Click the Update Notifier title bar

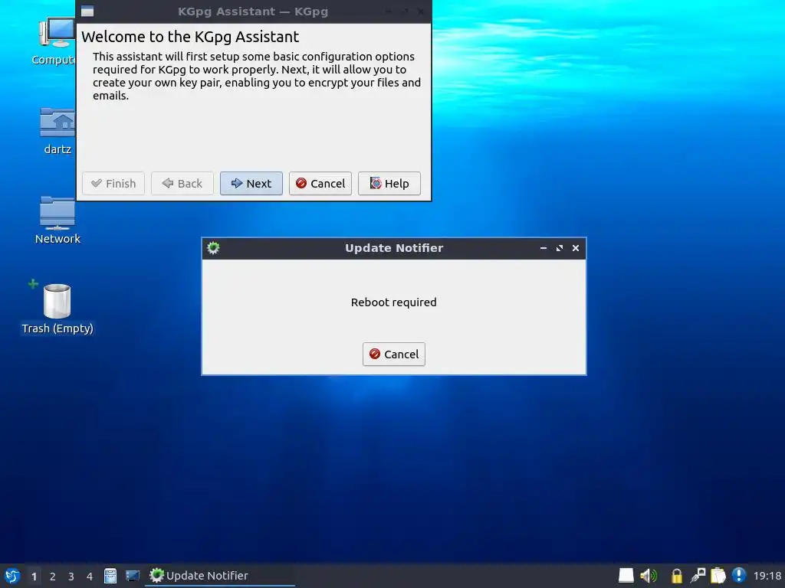[393, 248]
